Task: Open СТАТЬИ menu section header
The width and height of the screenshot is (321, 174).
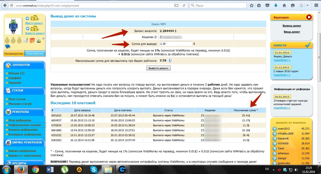Action: pos(25,91)
